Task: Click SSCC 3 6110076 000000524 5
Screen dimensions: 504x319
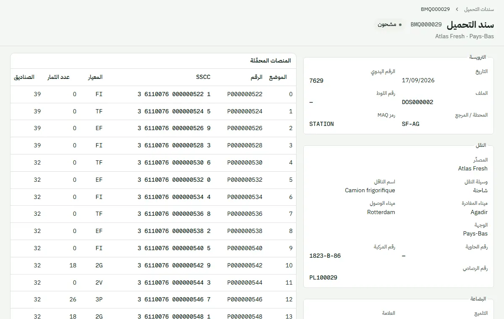Action: pos(174,112)
